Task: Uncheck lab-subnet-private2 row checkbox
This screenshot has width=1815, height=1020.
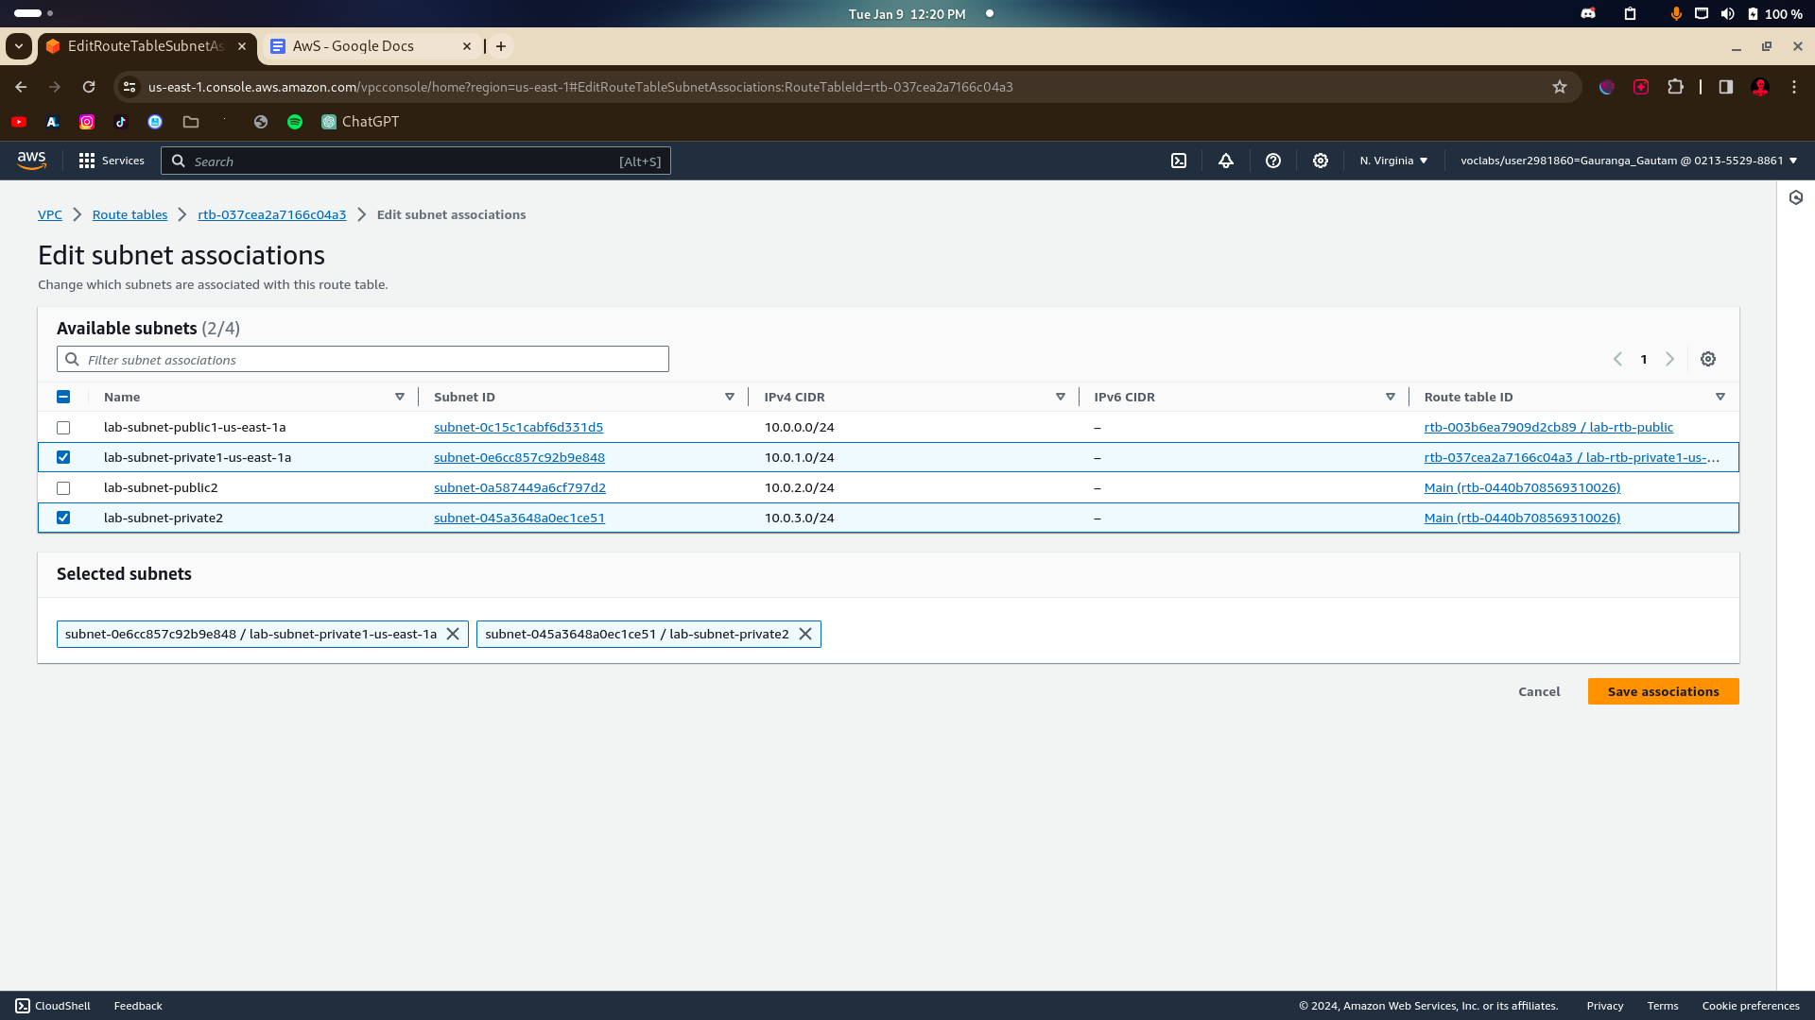Action: [x=63, y=518]
